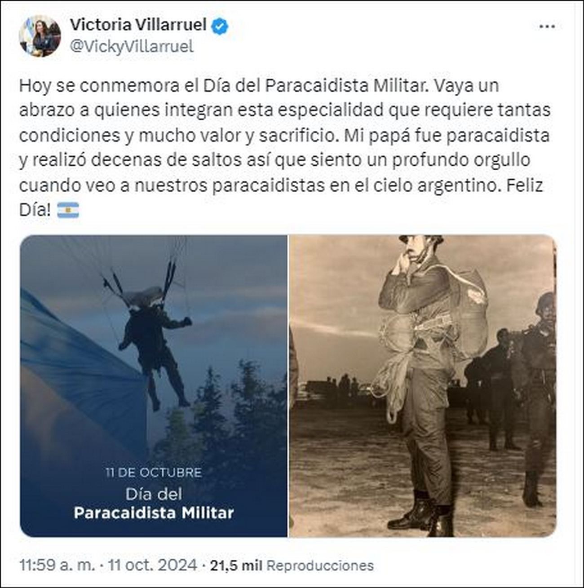Viewport: 584px width, 588px height.
Task: Open the blue parachutist day image
Action: pos(154,386)
